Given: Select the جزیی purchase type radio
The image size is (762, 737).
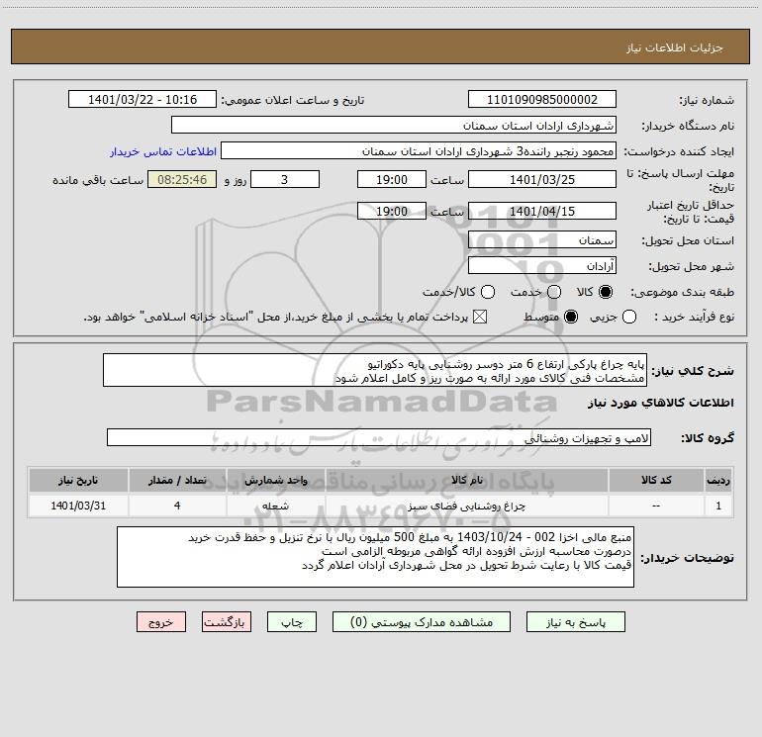Looking at the screenshot, I should coord(628,317).
